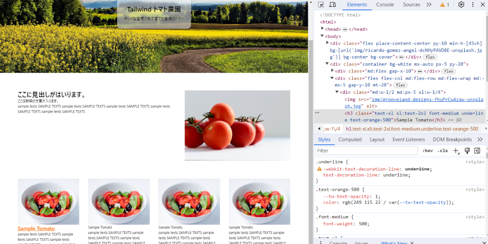Click the flex badge on the bg-cover div
The height and width of the screenshot is (244, 488).
(430, 57)
